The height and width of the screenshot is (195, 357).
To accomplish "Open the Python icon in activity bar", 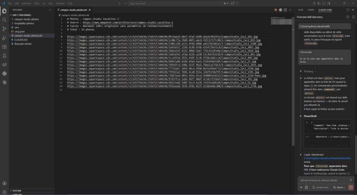I will click(4, 73).
